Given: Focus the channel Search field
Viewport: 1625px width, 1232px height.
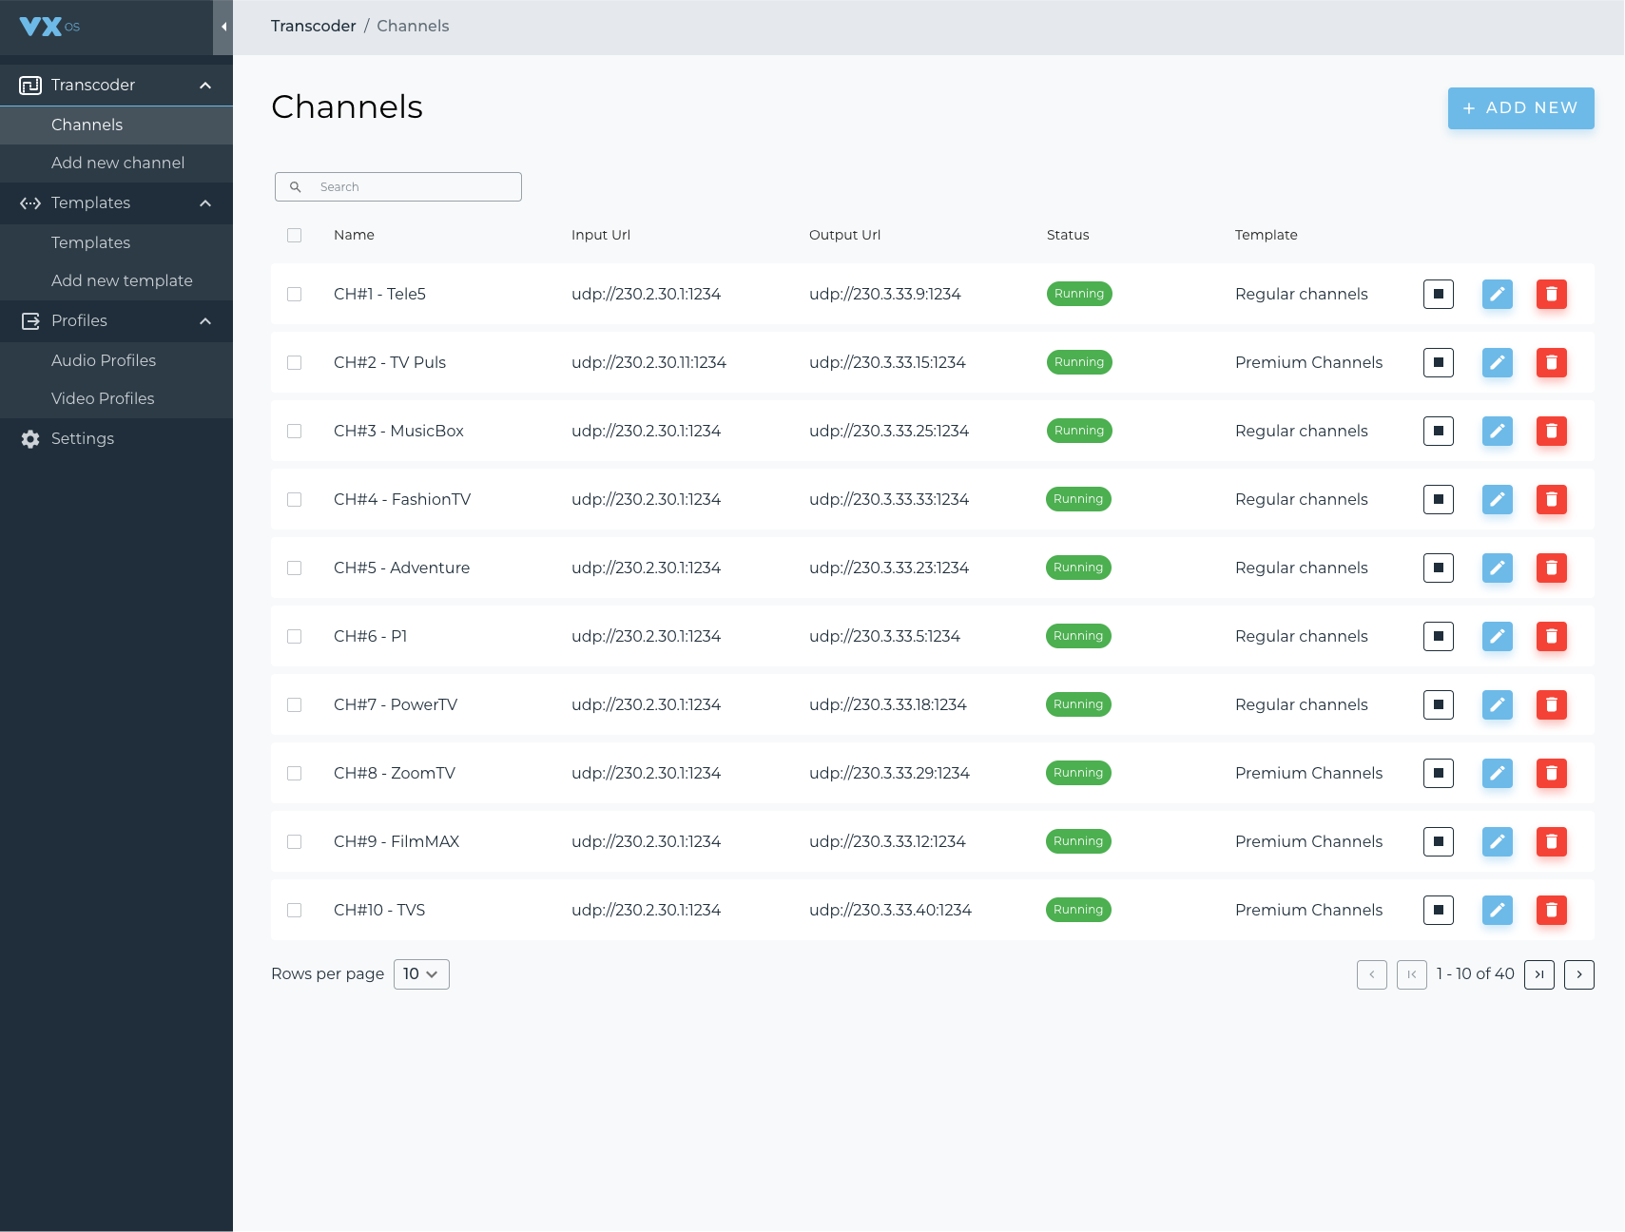Looking at the screenshot, I should click(398, 186).
